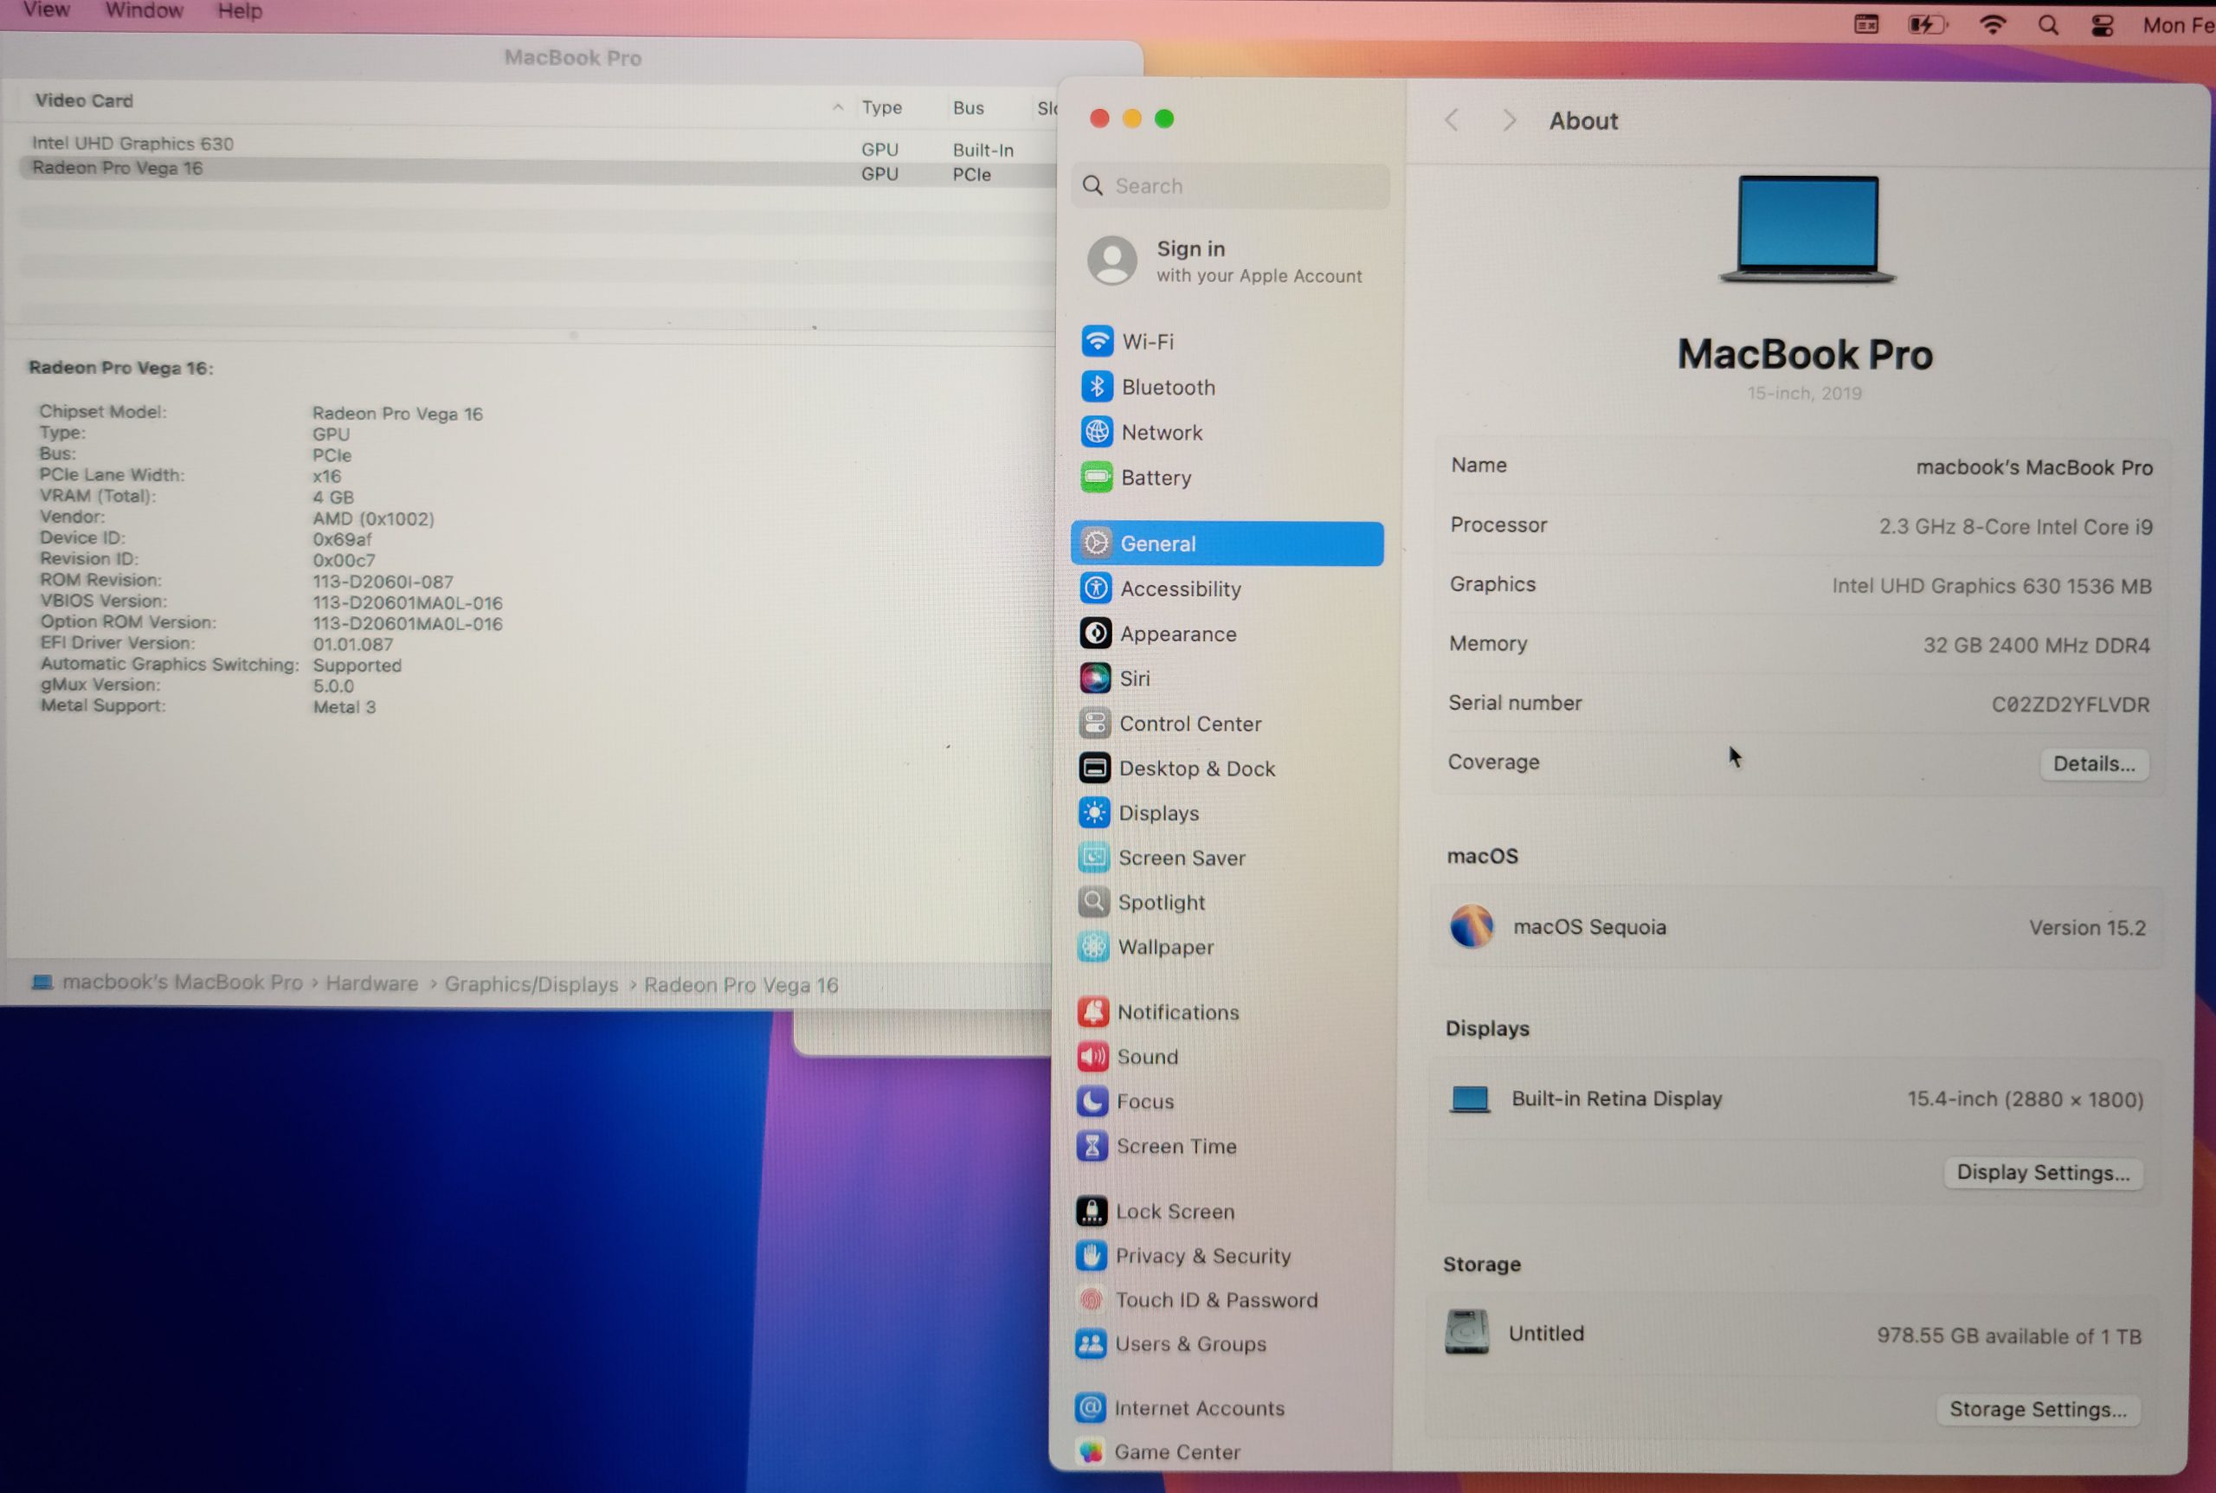Open the Window menu
2216x1493 pixels.
click(x=144, y=10)
